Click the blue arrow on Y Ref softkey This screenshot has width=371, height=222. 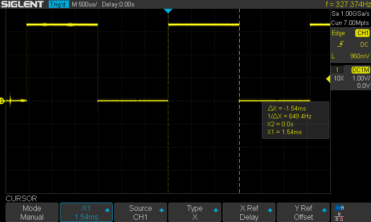324,210
